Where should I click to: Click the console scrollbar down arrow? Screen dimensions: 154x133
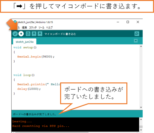tap(141, 130)
